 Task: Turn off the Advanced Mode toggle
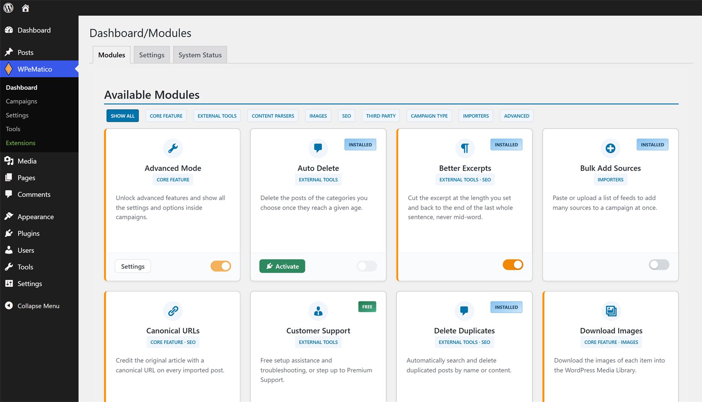point(221,266)
